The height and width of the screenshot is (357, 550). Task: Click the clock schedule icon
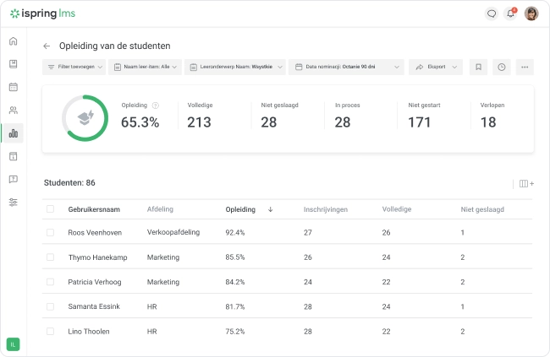click(x=502, y=67)
